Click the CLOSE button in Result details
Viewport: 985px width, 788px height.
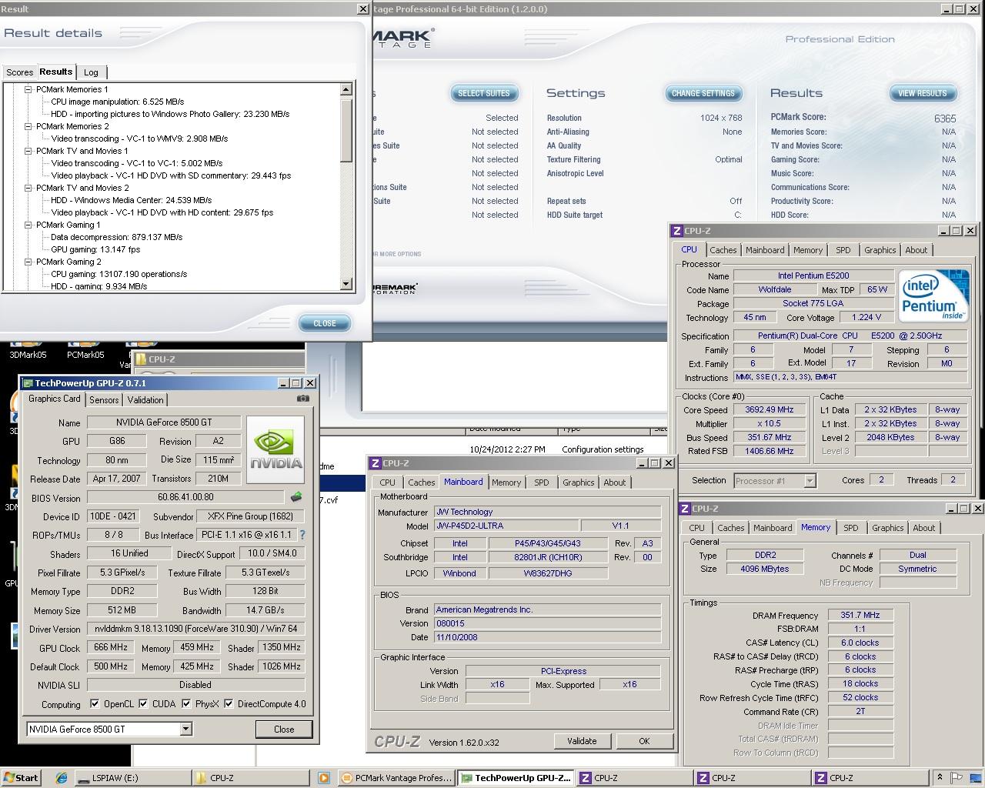coord(325,323)
